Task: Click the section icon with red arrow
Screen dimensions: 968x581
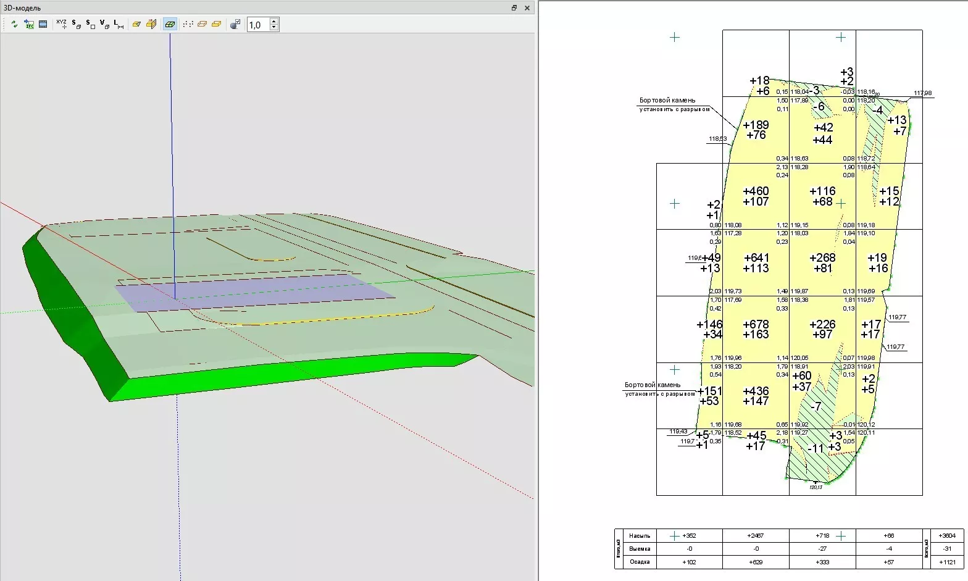Action: [x=151, y=24]
